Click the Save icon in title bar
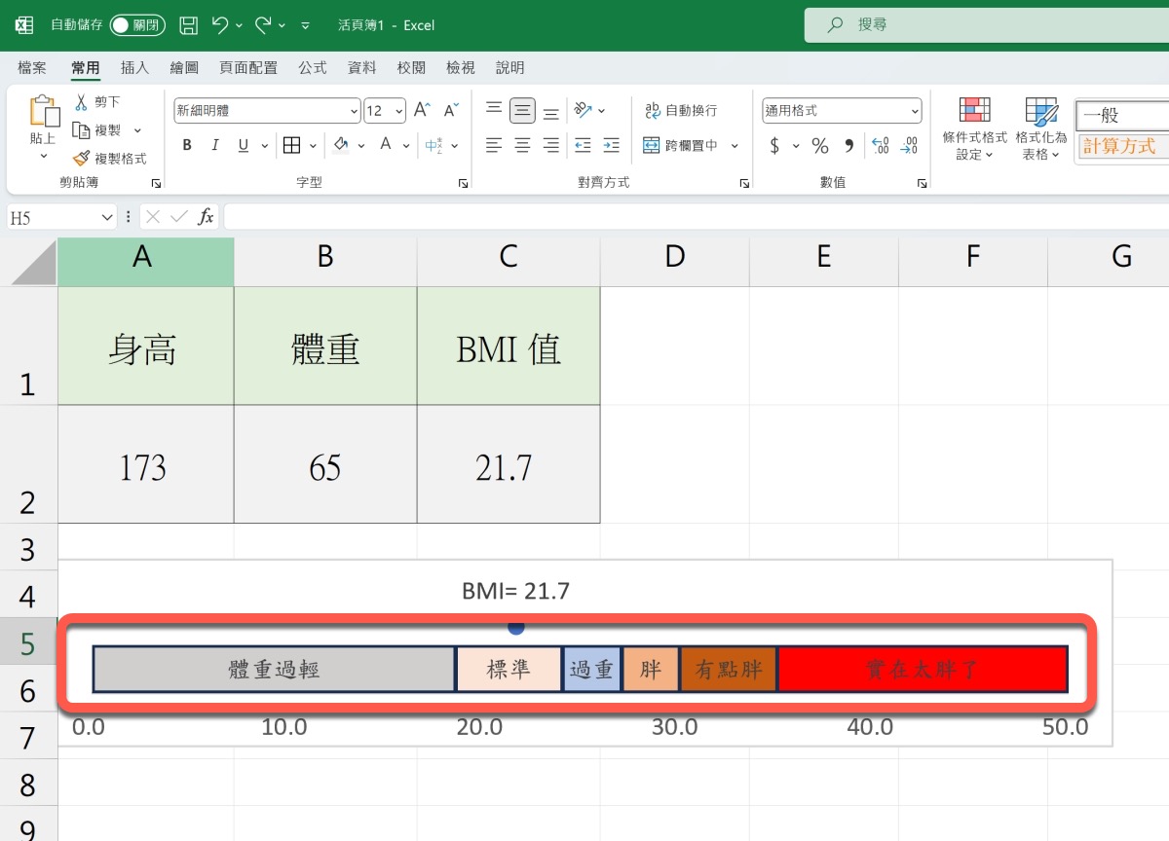1169x841 pixels. pyautogui.click(x=189, y=25)
